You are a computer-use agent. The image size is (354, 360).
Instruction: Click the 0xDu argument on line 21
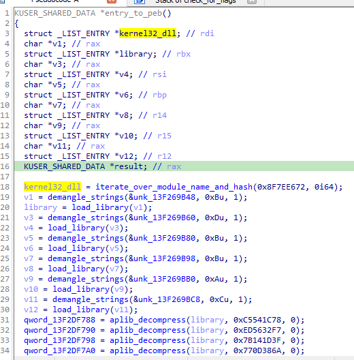[214, 217]
